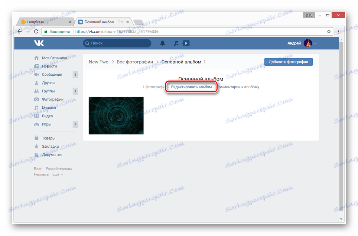Click the Поиск search field
Screen dimensions: 358x236
pos(117,43)
